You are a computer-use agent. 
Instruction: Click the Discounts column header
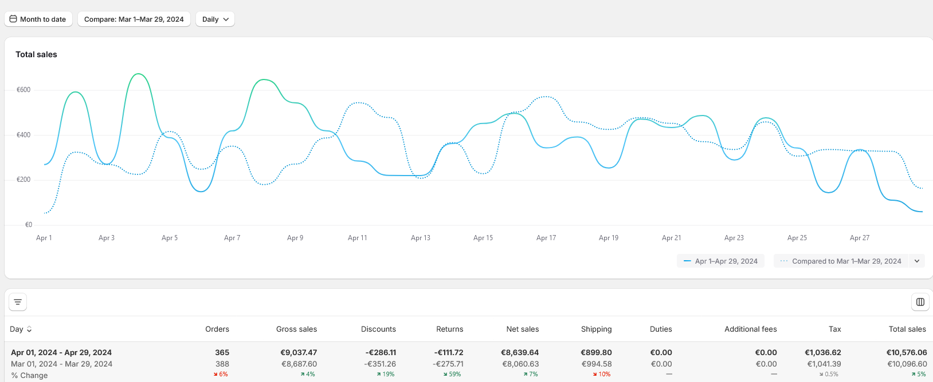tap(378, 329)
